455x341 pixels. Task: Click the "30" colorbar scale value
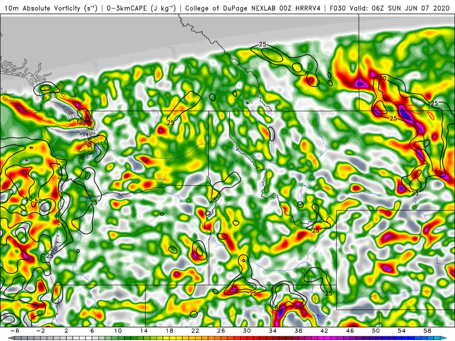tap(247, 331)
